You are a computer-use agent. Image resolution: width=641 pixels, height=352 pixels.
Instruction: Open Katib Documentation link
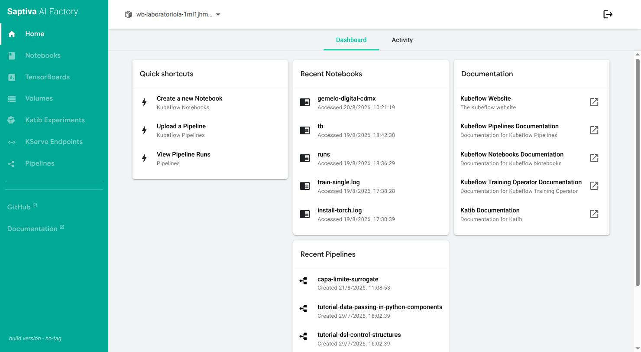pyautogui.click(x=531, y=214)
